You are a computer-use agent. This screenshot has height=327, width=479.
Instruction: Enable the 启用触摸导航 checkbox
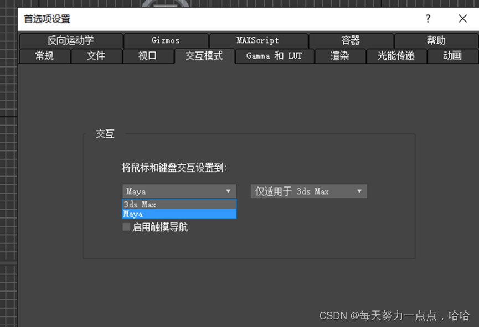tap(126, 227)
